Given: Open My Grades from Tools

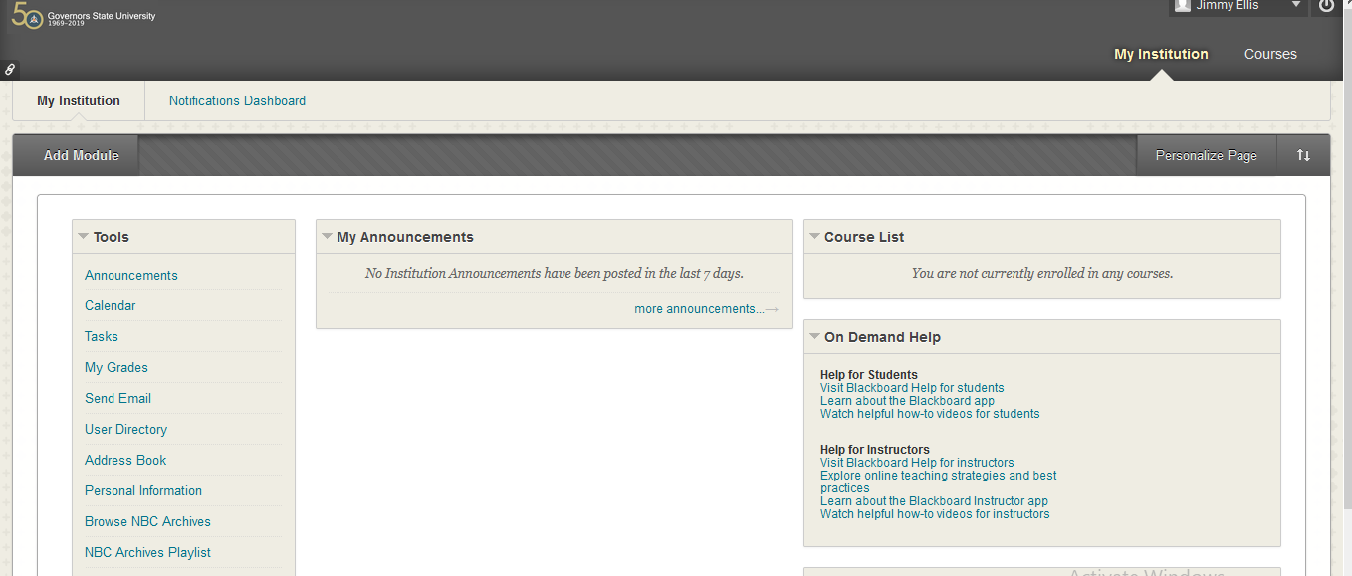Looking at the screenshot, I should point(116,367).
